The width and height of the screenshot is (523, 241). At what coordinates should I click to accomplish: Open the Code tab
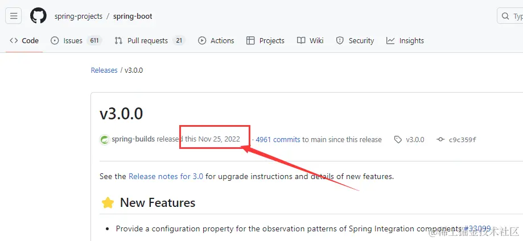click(x=24, y=41)
